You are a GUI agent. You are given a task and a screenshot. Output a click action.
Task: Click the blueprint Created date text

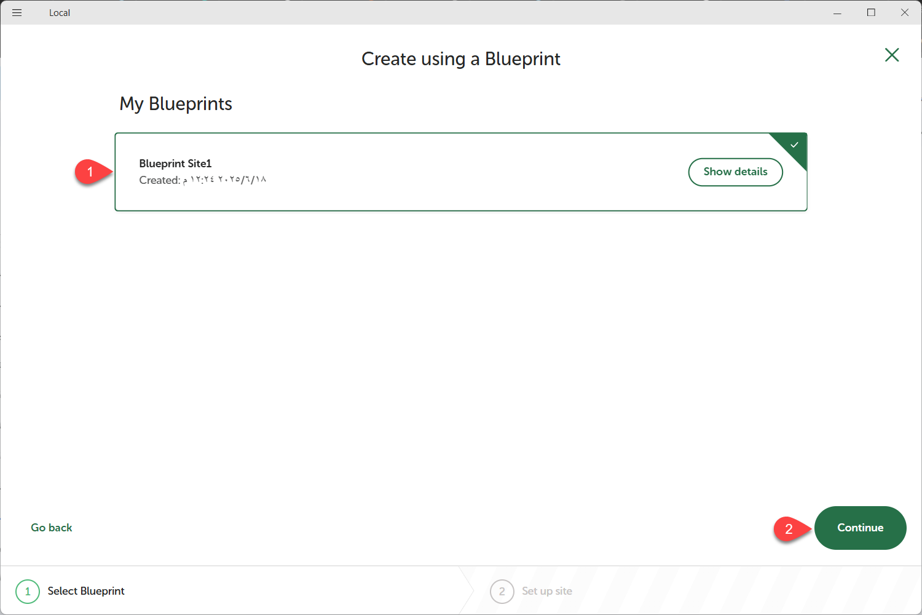click(203, 180)
